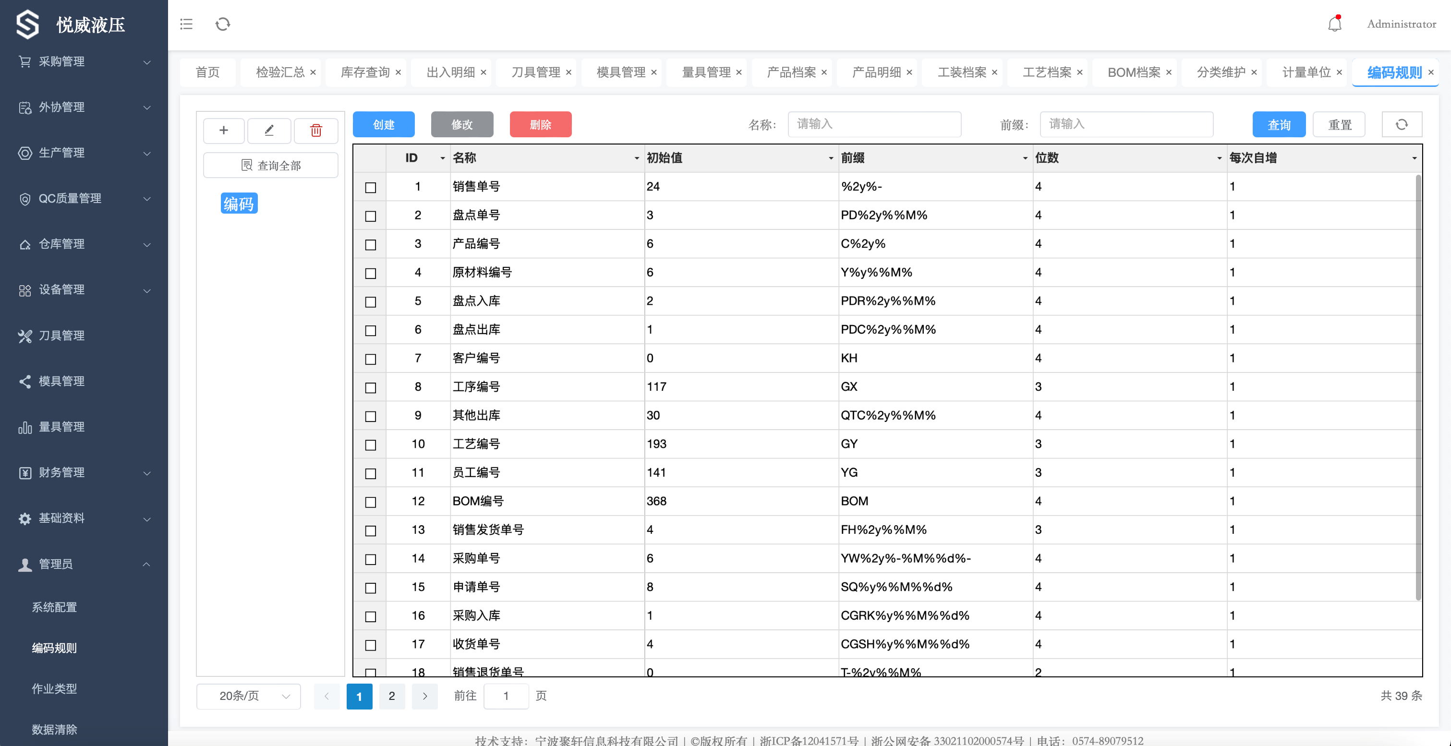Click the 采购管理 shopping cart icon

click(x=25, y=61)
